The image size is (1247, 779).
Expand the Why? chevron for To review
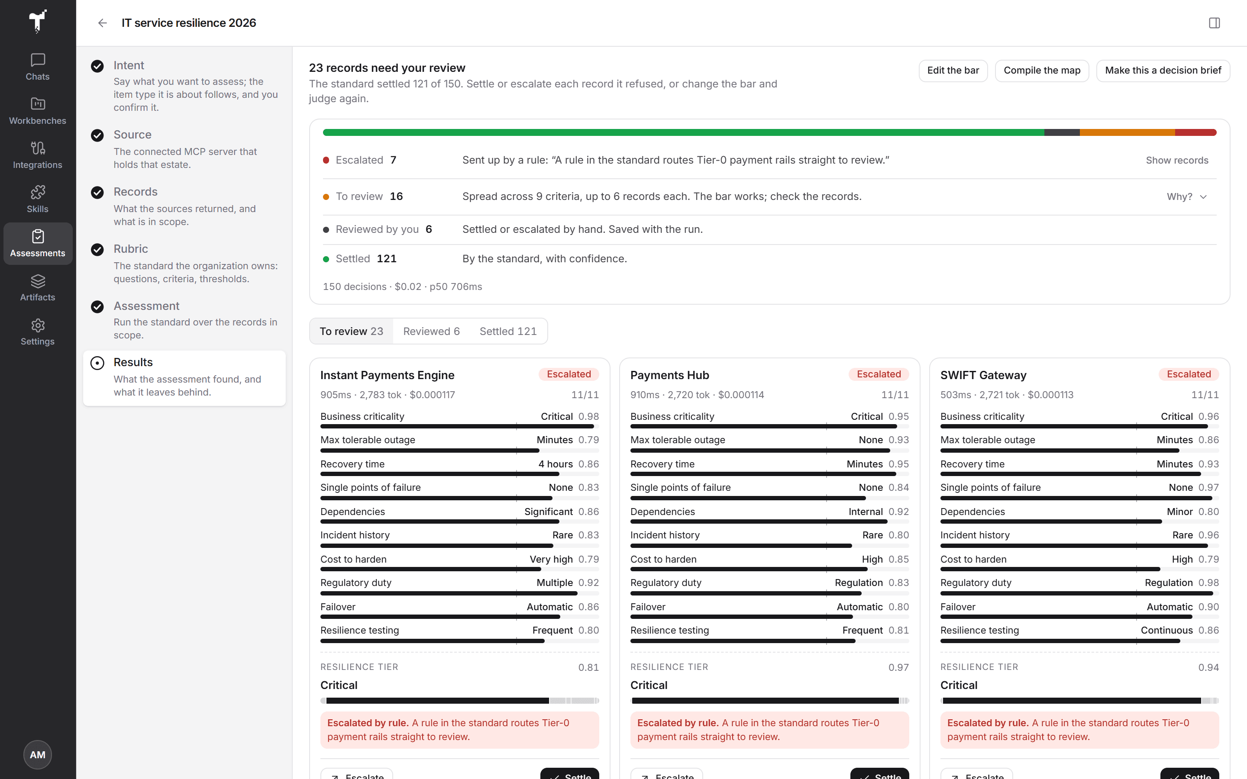point(1203,197)
